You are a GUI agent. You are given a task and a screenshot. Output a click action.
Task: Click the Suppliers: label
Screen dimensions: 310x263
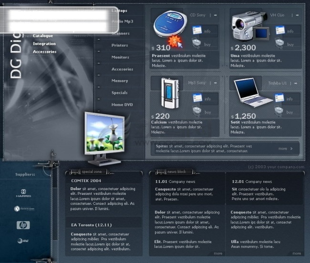[25, 174]
